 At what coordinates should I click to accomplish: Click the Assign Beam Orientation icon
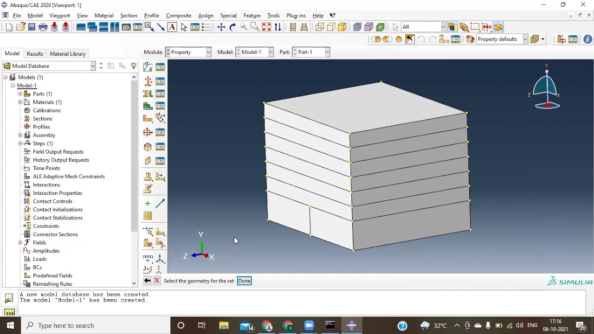[160, 118]
